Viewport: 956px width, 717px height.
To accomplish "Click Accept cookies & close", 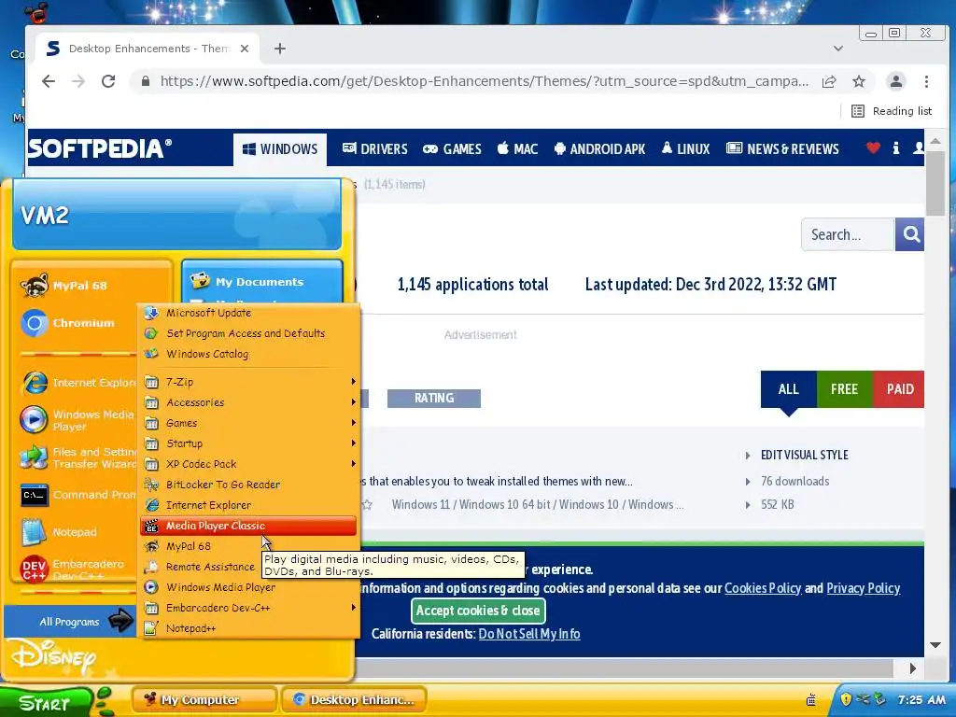I will click(x=478, y=611).
